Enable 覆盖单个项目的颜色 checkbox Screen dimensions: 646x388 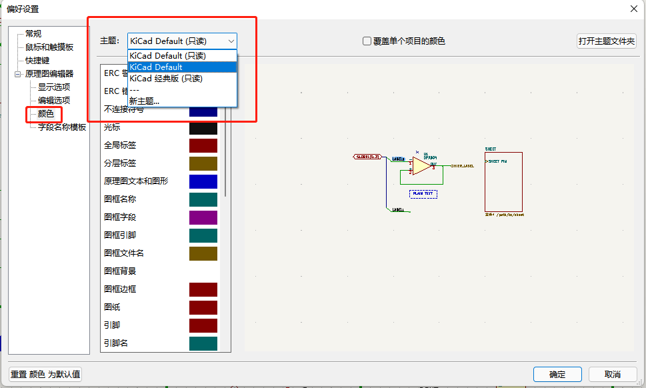pos(367,41)
